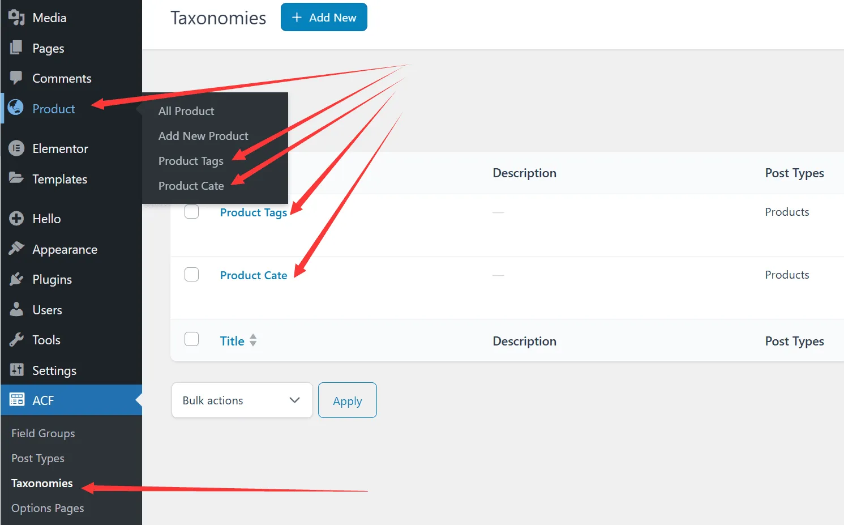Sort the table using Title arrows
Viewport: 844px width, 525px height.
(x=253, y=340)
